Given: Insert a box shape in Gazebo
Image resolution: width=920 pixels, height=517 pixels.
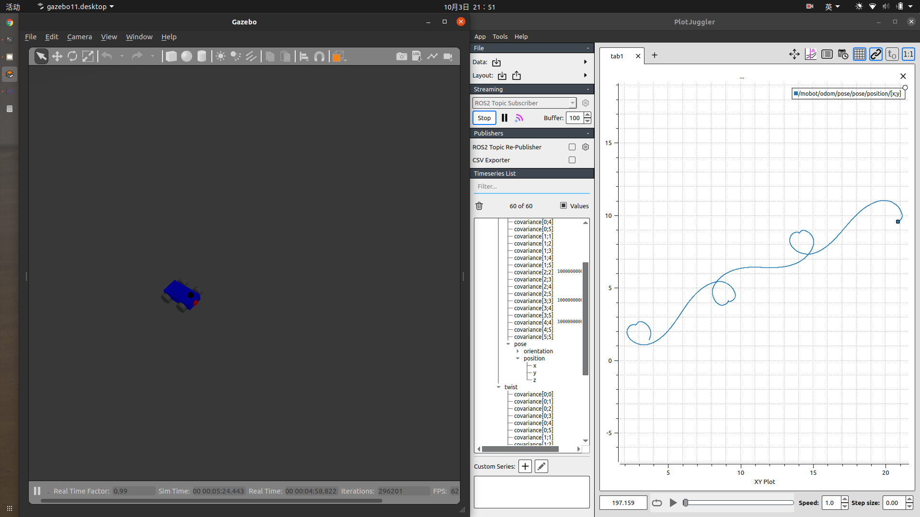Looking at the screenshot, I should (171, 56).
